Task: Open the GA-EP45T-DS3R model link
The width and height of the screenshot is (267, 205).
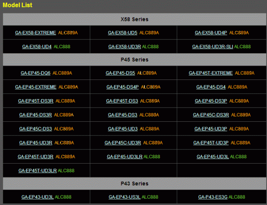Action: pos(36,101)
